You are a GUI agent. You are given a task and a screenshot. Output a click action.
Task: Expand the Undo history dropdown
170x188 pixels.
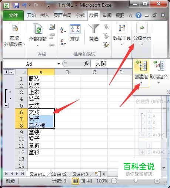click(30, 5)
